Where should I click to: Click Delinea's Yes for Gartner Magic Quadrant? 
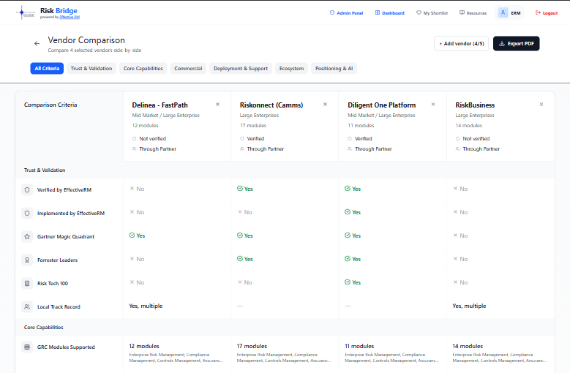coord(137,236)
